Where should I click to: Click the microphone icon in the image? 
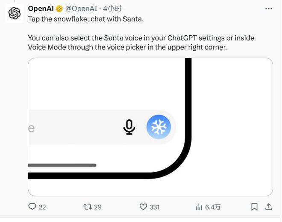click(x=129, y=127)
